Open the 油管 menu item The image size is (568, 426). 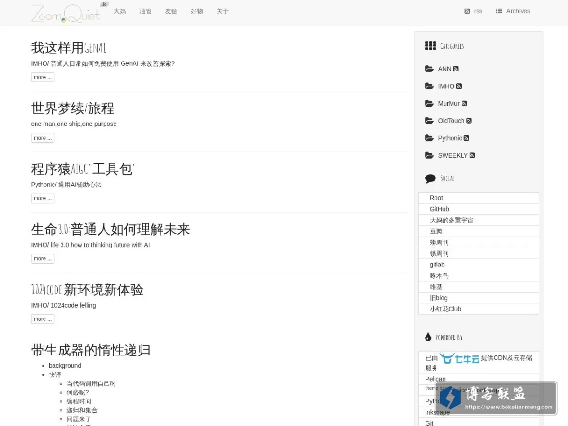click(x=145, y=11)
